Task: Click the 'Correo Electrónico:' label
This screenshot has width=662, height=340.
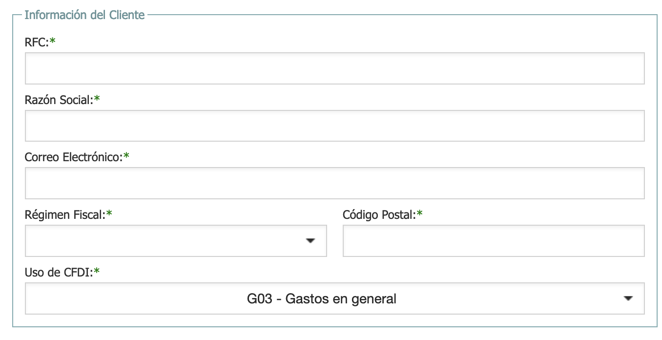Action: 73,157
